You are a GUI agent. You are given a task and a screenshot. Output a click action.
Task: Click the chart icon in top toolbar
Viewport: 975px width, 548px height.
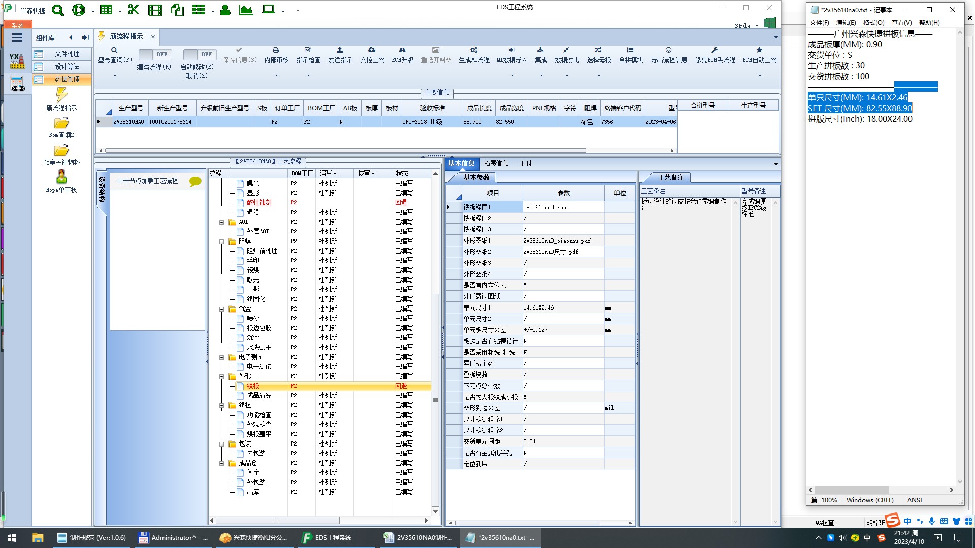click(246, 10)
